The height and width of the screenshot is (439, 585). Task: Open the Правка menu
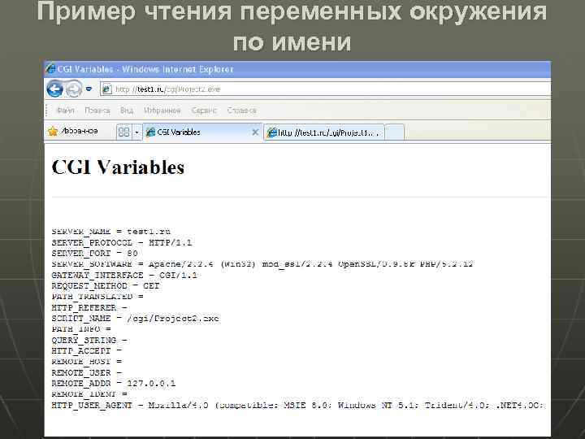(97, 111)
